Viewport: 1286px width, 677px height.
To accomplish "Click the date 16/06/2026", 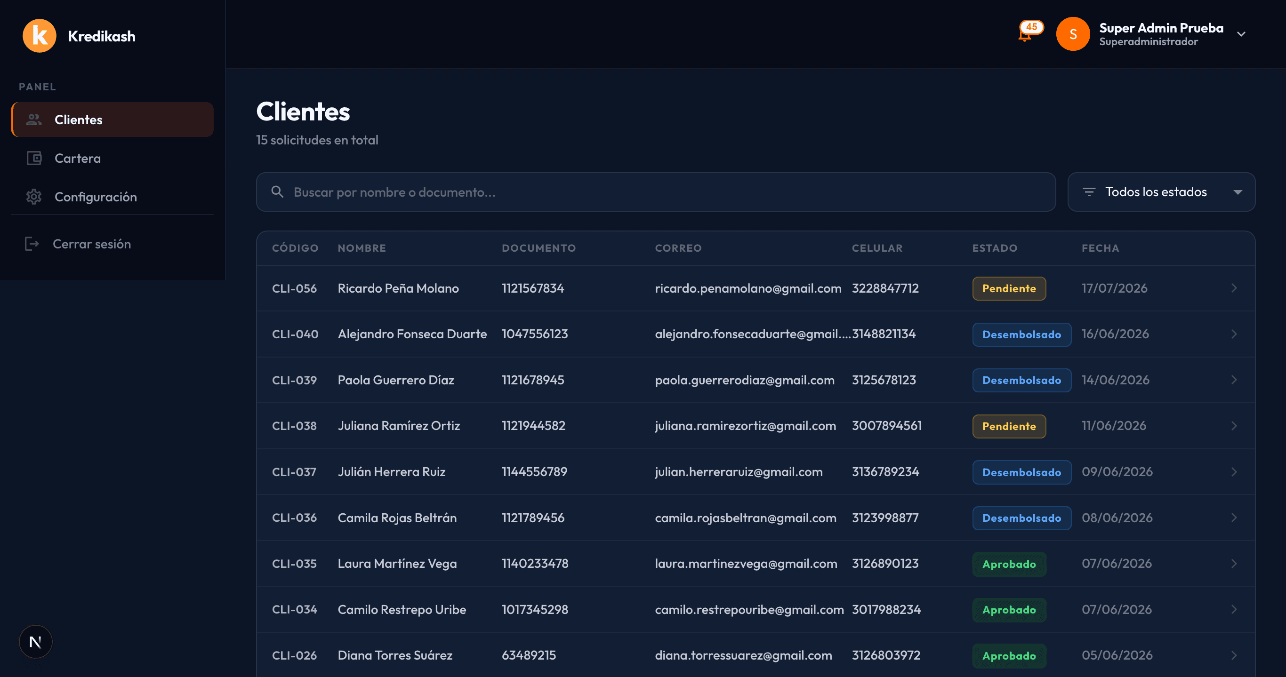I will 1115,334.
